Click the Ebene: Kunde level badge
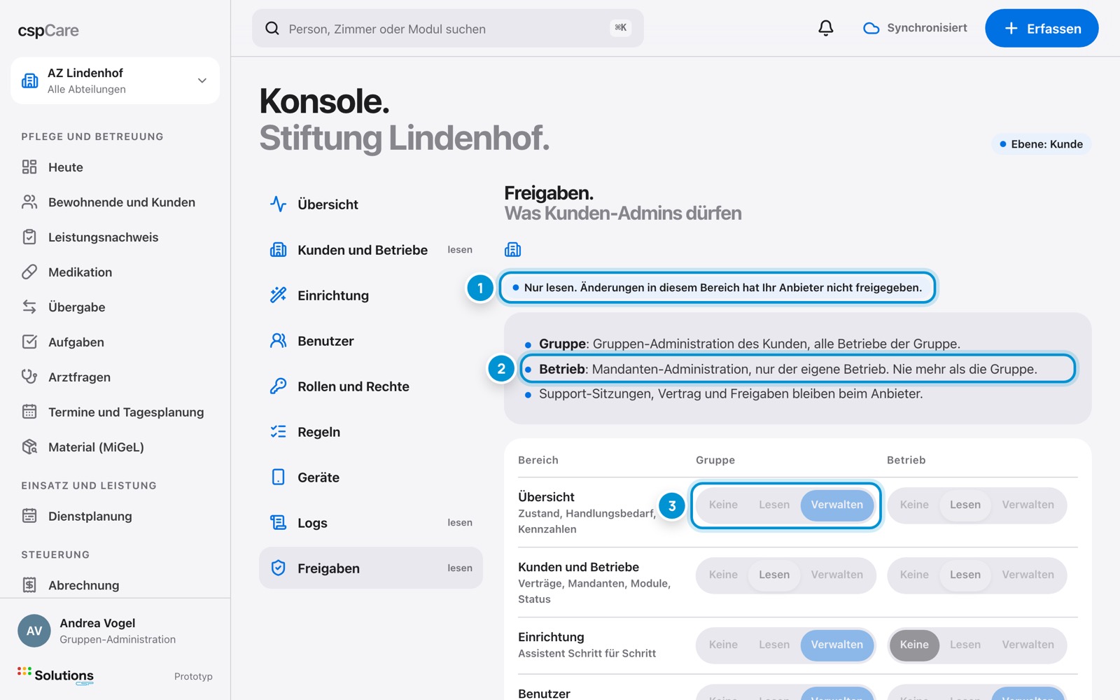 [1041, 144]
